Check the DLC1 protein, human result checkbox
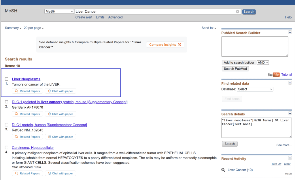This screenshot has height=180, width=295. pos(7,125)
